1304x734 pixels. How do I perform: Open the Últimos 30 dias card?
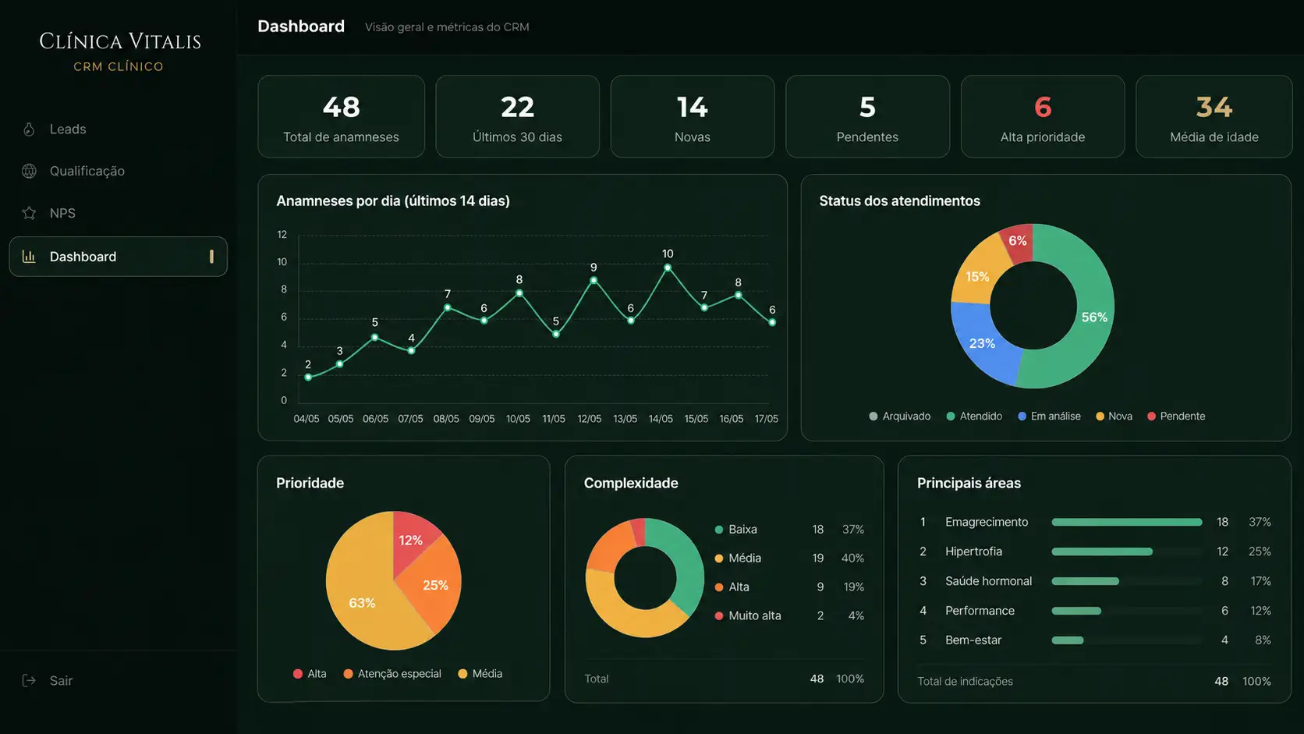517,116
